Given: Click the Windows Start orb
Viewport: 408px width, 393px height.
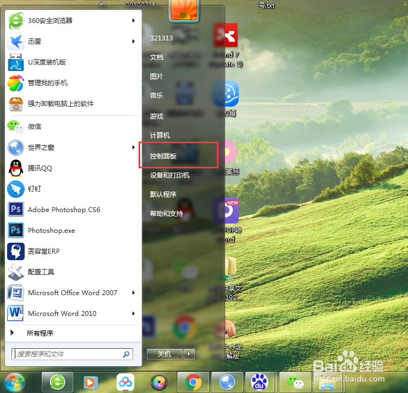Looking at the screenshot, I should tap(14, 382).
